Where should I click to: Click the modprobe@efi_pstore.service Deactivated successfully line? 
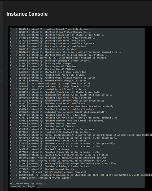coord(62,106)
